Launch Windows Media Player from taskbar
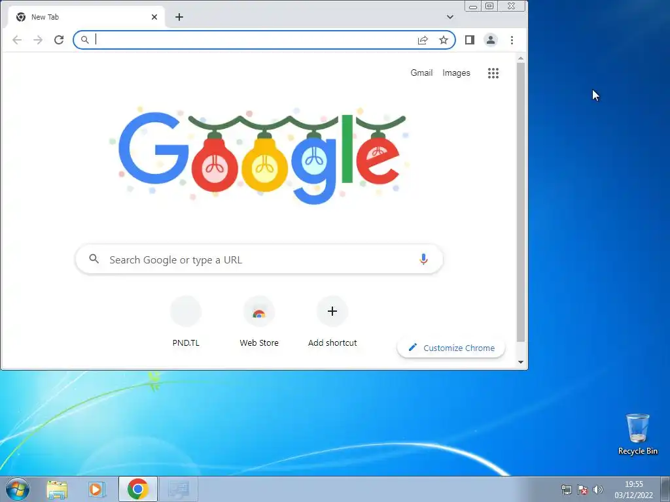The height and width of the screenshot is (502, 670). pos(97,490)
